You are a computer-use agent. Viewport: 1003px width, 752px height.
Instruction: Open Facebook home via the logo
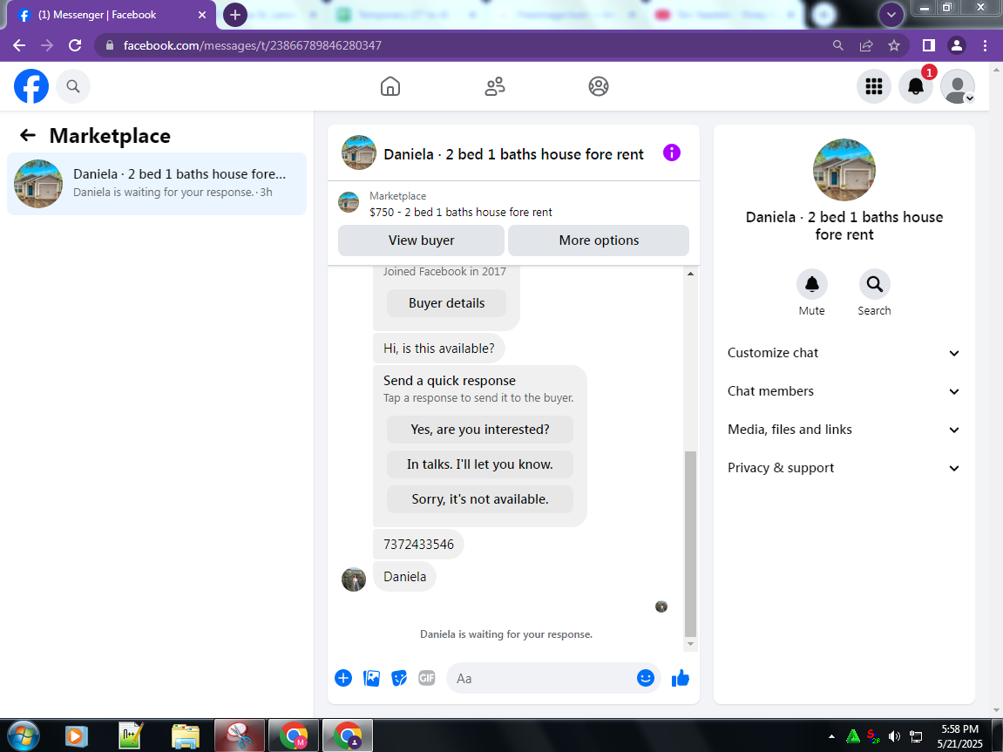tap(31, 86)
